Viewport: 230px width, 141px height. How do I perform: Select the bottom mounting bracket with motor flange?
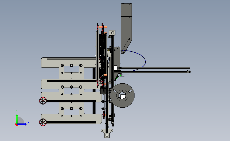(107, 133)
